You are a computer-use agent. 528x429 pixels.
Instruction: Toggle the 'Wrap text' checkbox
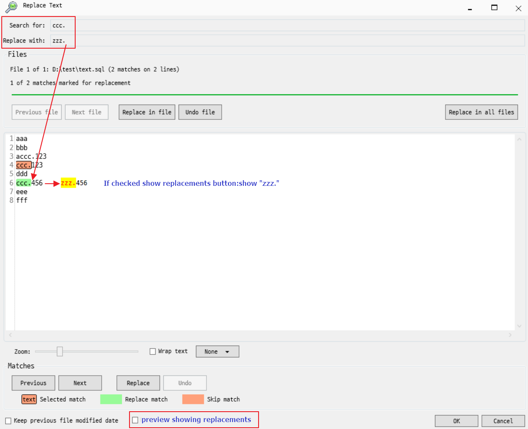[x=153, y=351]
